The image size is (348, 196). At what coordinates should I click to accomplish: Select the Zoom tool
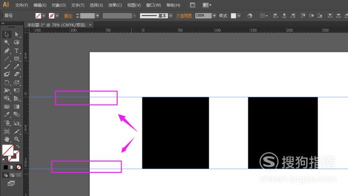[17, 139]
